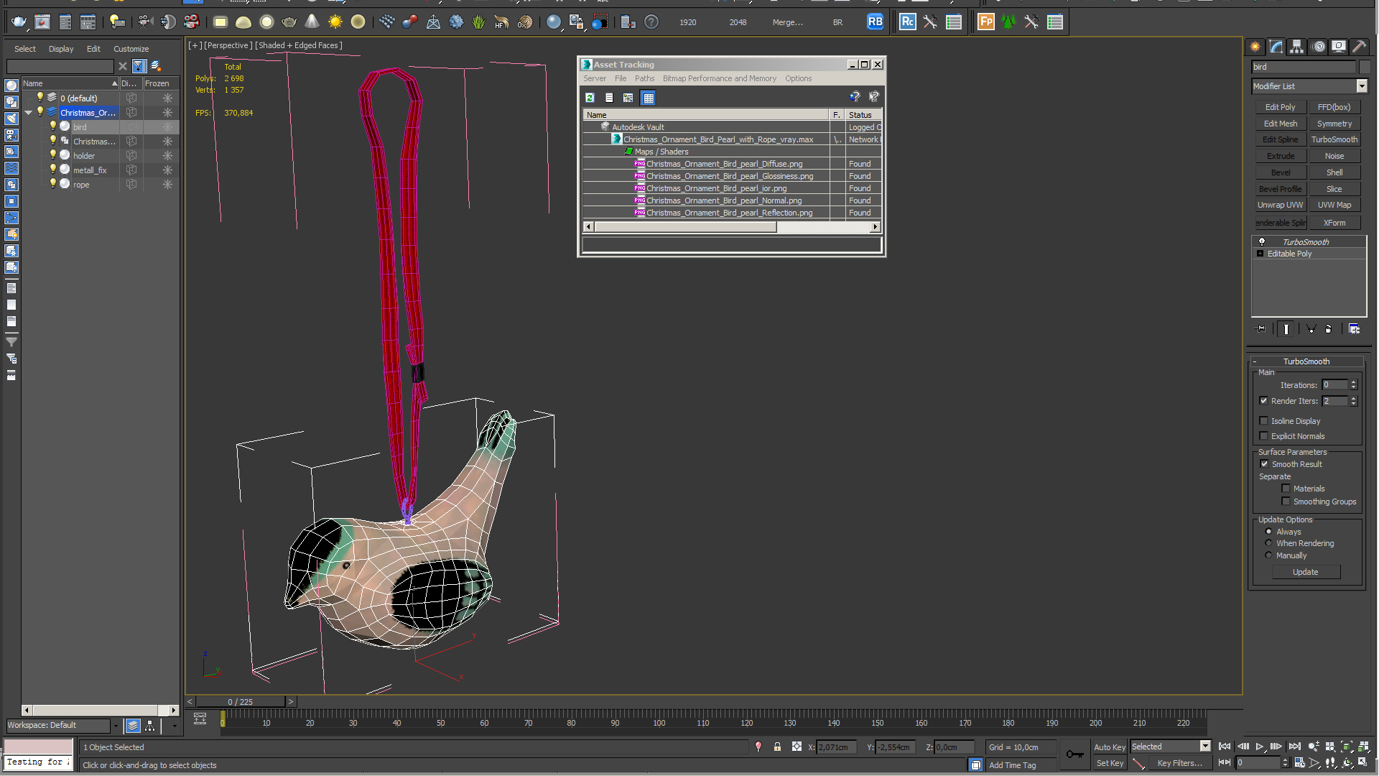1379x776 pixels.
Task: Click the Merge... toolbar button
Action: click(x=787, y=22)
